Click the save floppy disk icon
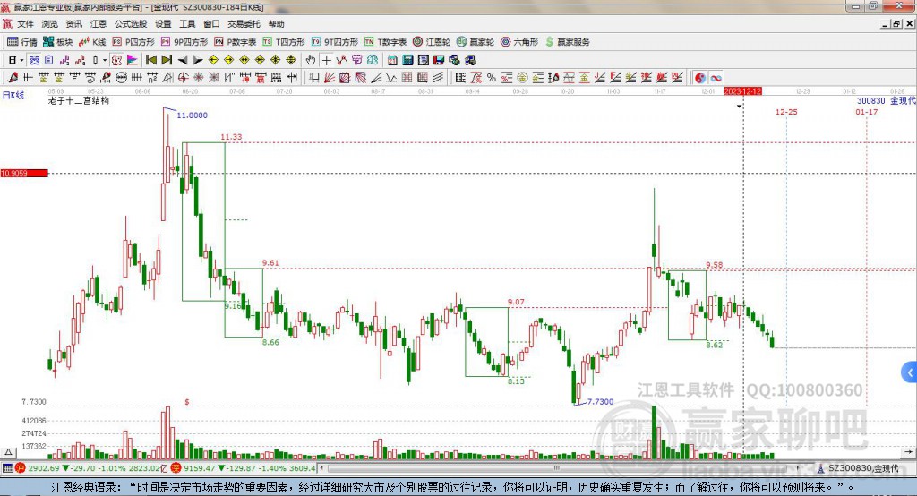The image size is (917, 496). [x=439, y=60]
